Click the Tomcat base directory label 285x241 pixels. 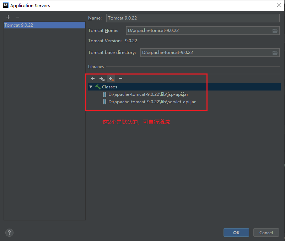(112, 53)
